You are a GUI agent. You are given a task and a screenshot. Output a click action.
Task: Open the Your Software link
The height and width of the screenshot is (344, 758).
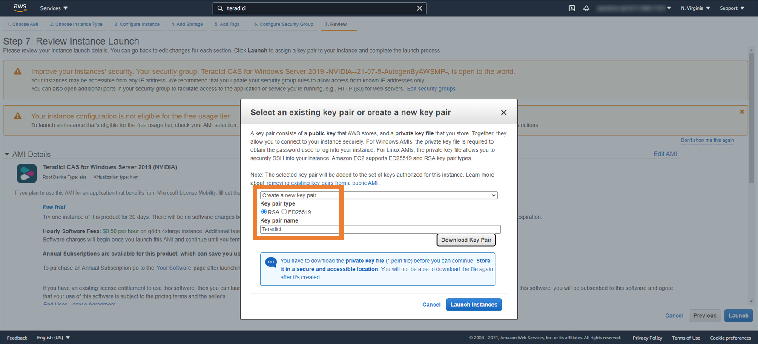pos(174,268)
